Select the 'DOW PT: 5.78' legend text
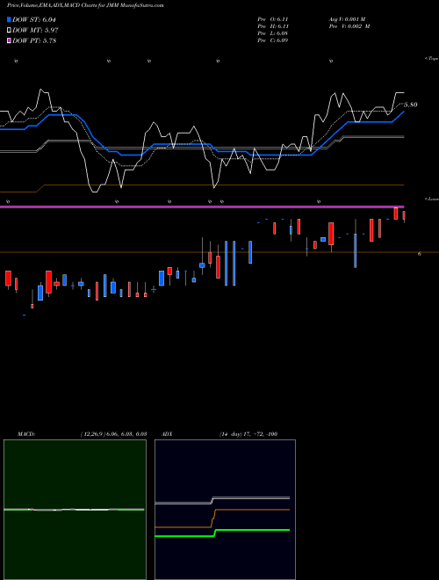Image resolution: width=439 pixels, height=580 pixels. [x=34, y=40]
